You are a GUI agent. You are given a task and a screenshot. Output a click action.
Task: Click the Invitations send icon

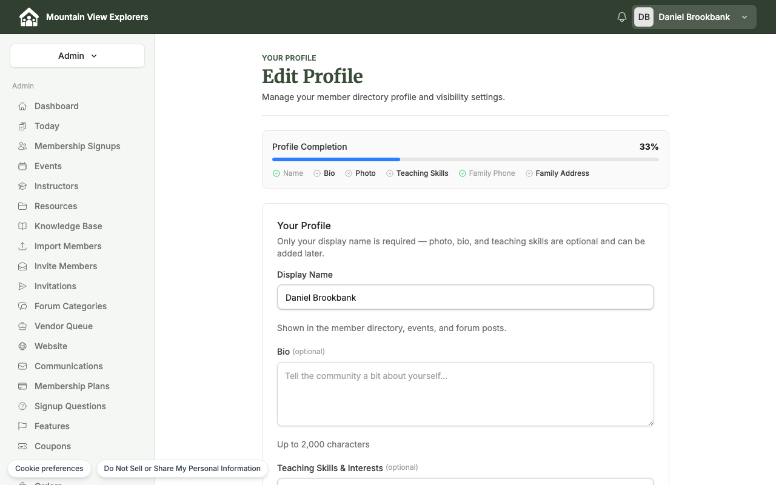(x=22, y=286)
